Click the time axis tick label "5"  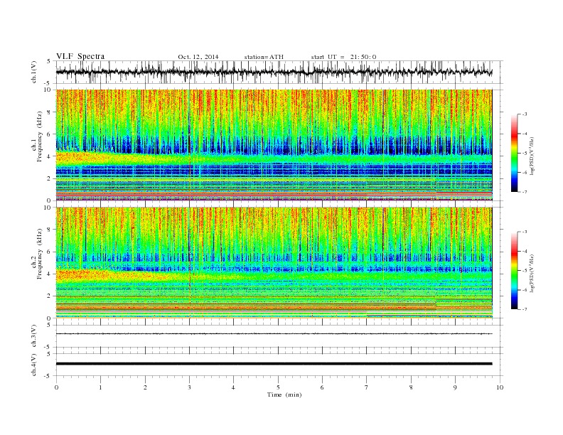coord(278,387)
